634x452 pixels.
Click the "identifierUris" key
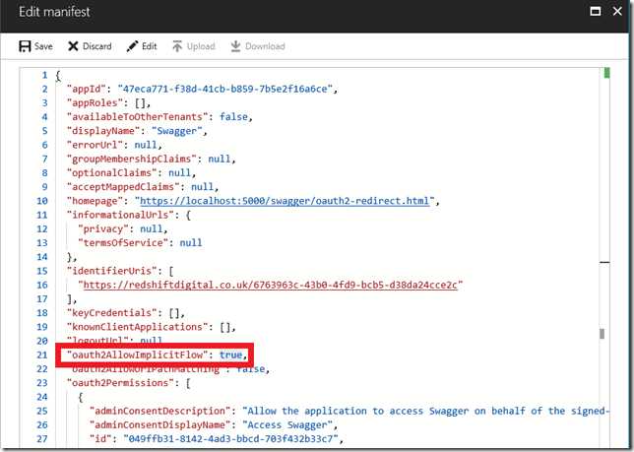pyautogui.click(x=114, y=271)
